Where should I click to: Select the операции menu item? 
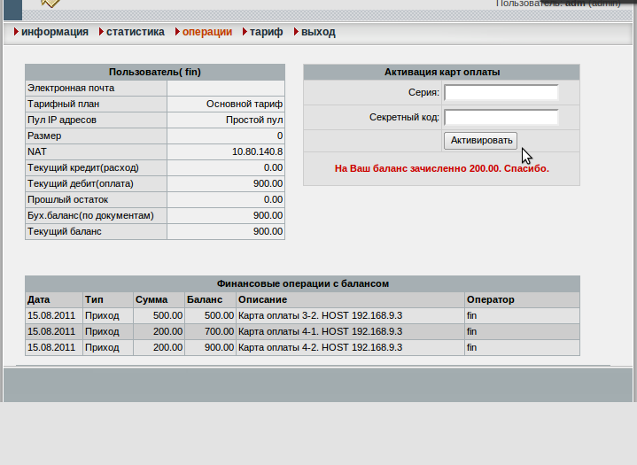[206, 32]
